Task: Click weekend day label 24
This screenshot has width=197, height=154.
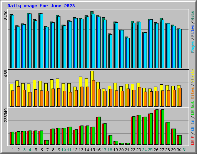Action: [x=144, y=150]
